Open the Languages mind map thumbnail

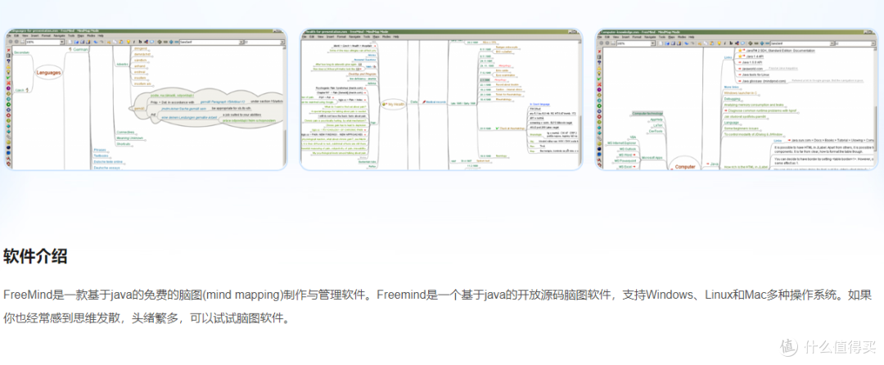146,98
